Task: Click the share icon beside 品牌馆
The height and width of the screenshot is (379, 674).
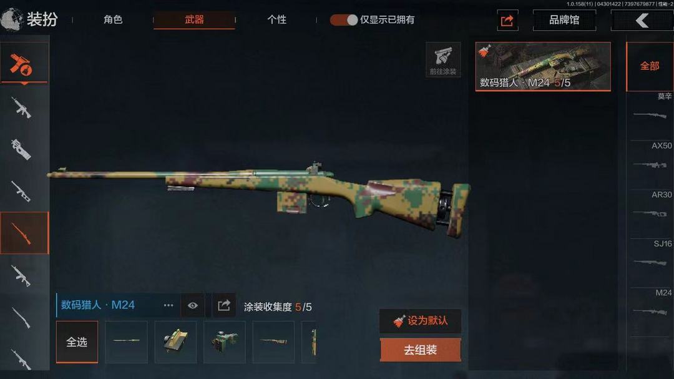Action: point(507,20)
